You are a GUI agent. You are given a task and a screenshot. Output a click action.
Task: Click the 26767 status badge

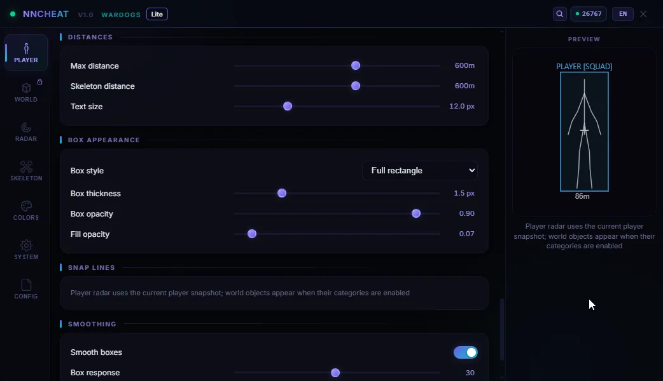click(589, 14)
